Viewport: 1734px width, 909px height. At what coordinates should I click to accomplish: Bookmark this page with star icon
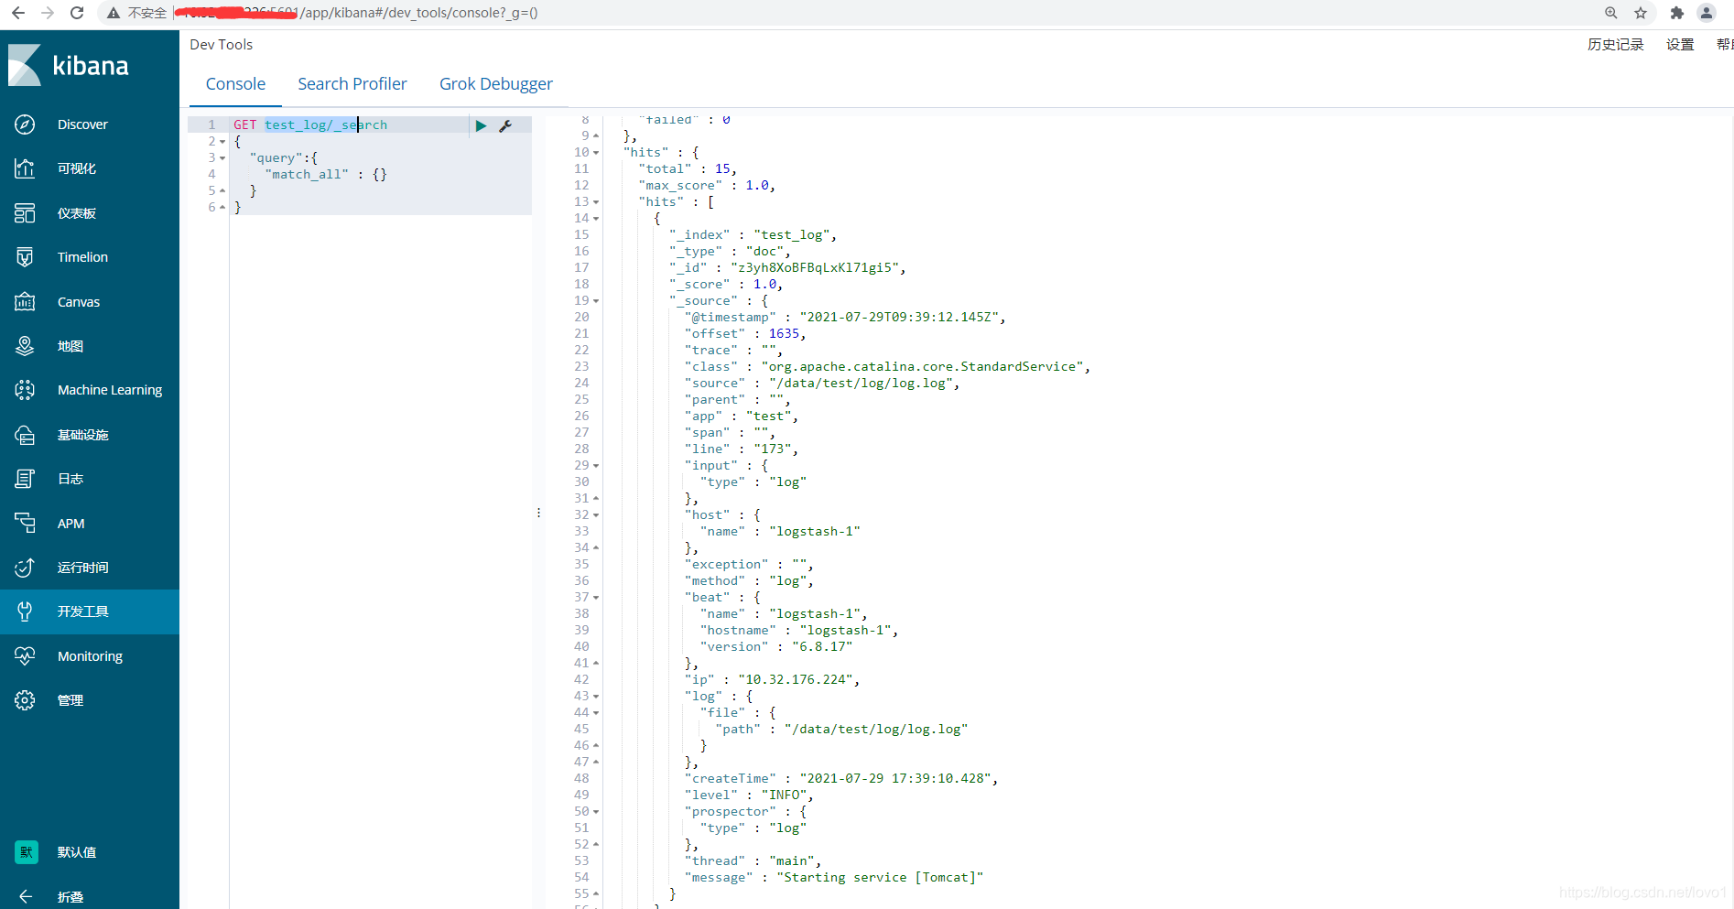[1641, 13]
